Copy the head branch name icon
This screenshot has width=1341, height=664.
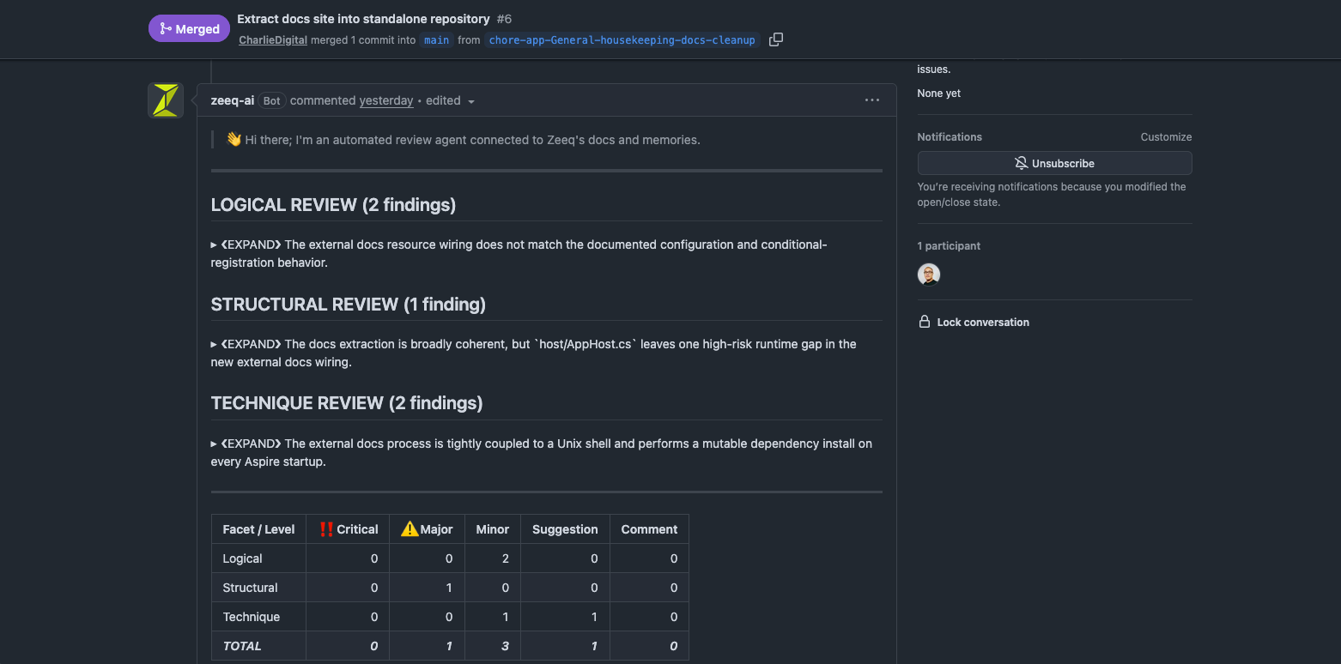click(775, 39)
